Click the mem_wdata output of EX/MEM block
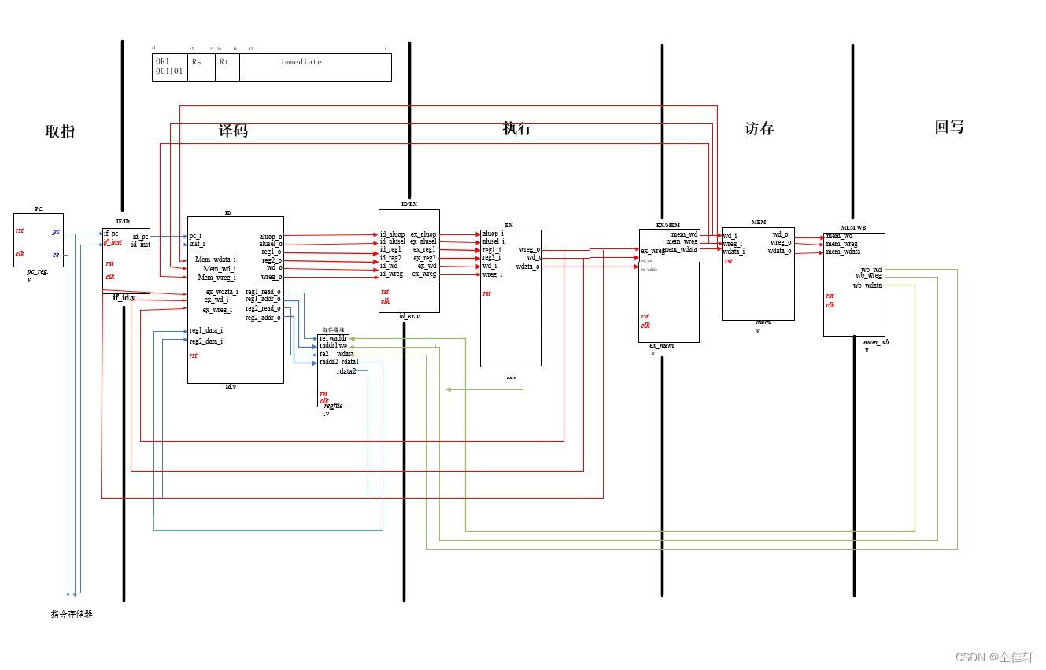Screen dimensions: 1046x670 coord(680,249)
